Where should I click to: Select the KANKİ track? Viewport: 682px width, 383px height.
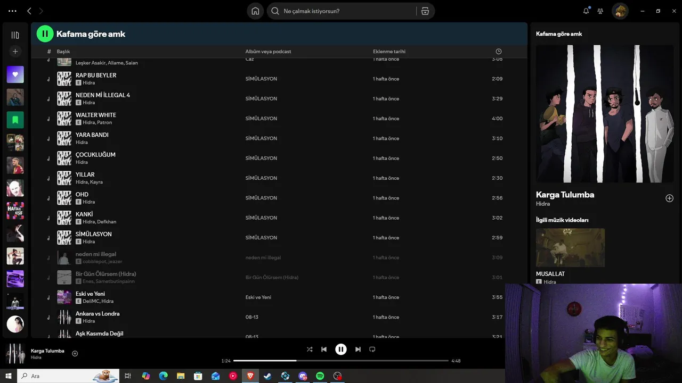tap(279, 218)
